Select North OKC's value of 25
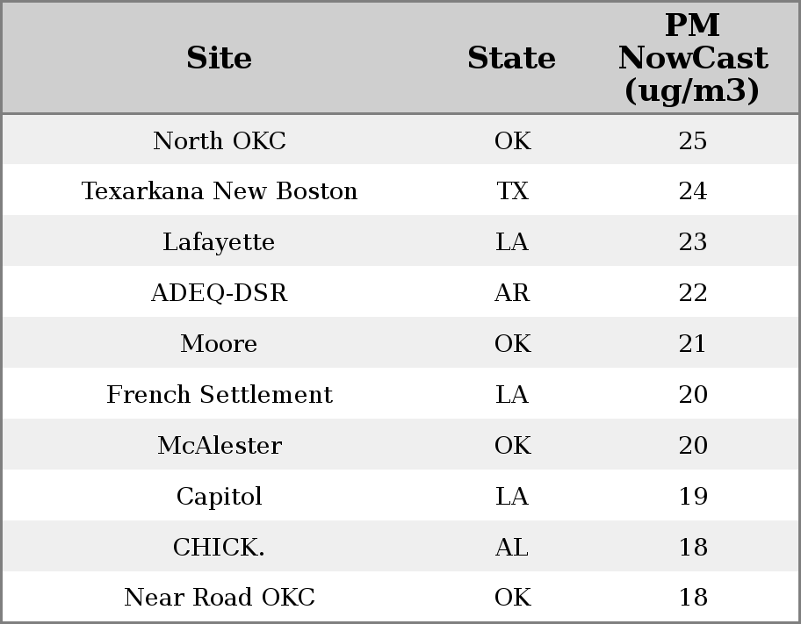Image resolution: width=801 pixels, height=624 pixels. [x=693, y=140]
